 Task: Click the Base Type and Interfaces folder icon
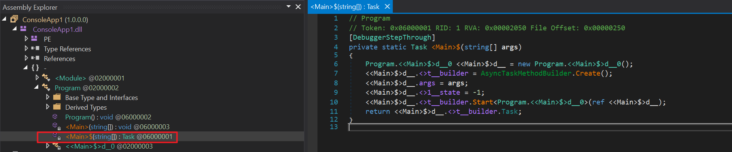coord(57,97)
